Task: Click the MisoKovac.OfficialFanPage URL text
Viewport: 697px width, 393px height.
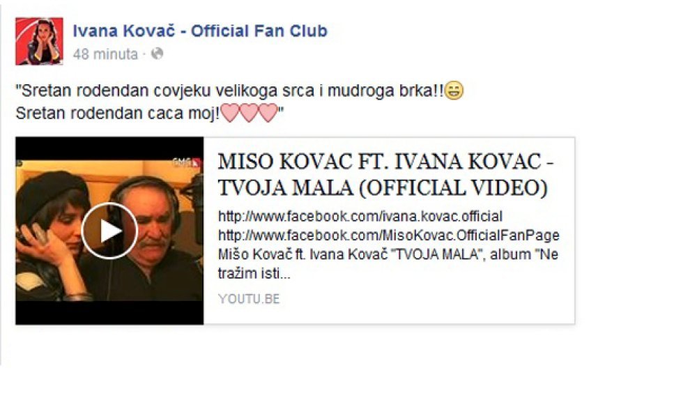Action: point(389,236)
